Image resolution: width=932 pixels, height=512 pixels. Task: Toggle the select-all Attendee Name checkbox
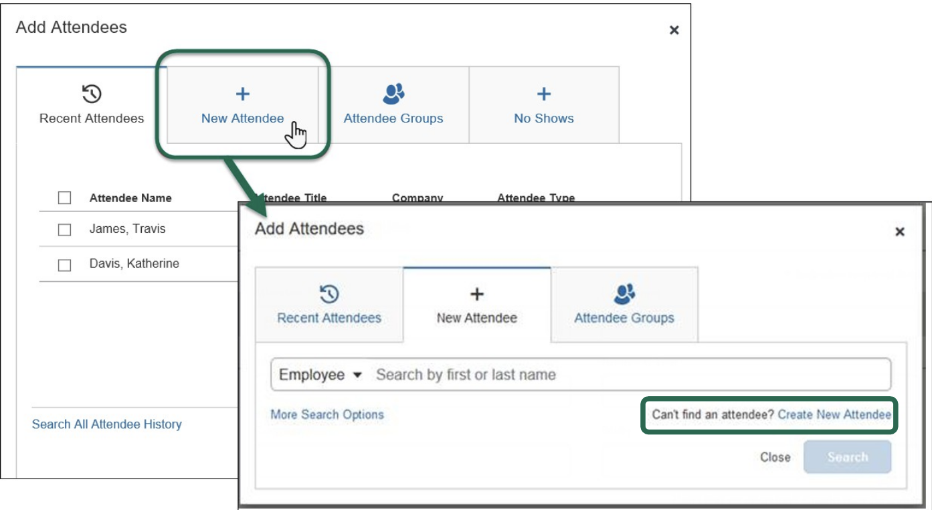tap(65, 198)
